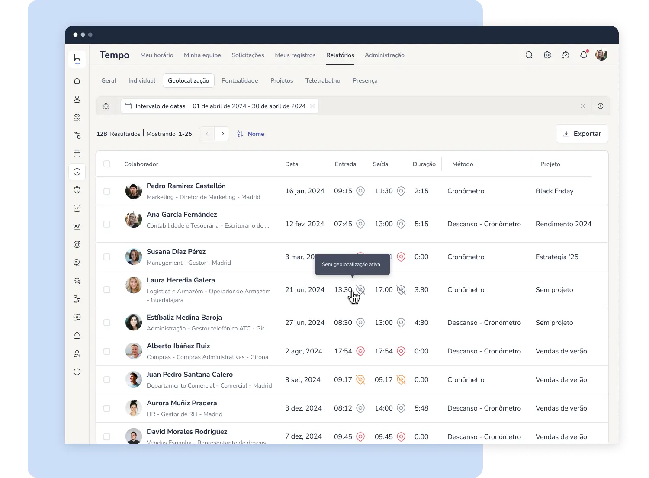Image resolution: width=649 pixels, height=478 pixels.
Task: Click the Colaborador column header
Action: (x=141, y=164)
